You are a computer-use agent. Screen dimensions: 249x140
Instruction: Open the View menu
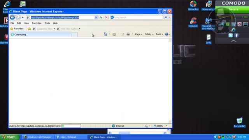click(x=26, y=23)
